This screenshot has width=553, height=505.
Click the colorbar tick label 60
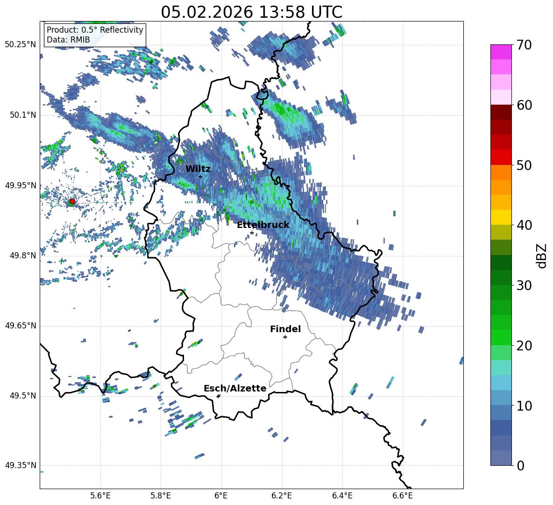click(x=525, y=105)
